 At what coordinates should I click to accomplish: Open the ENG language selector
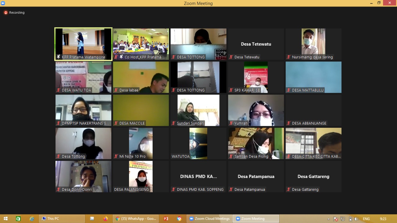(367, 219)
